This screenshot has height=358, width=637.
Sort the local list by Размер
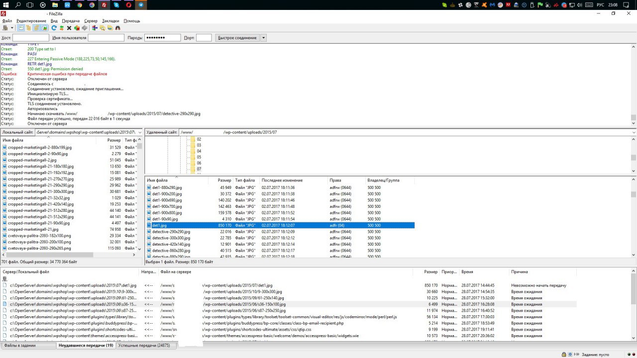(x=114, y=140)
